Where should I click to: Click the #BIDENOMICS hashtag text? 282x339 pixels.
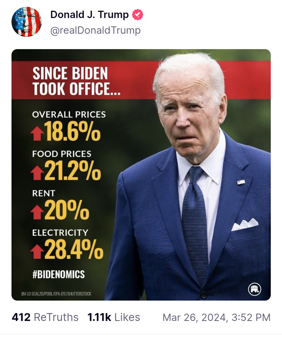59,274
